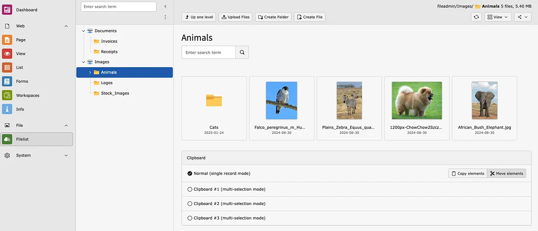Select Clipboard #3 multi-selection mode
Viewport: 538px width, 231px height.
190,218
